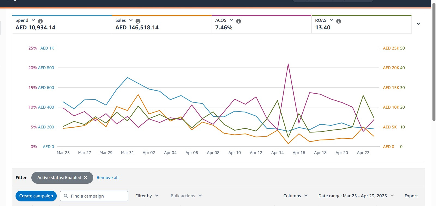Select the Sales metric card
This screenshot has width=436, height=206.
162,24
